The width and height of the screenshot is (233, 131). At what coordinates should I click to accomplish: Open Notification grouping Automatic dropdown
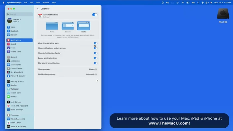[x=92, y=74]
